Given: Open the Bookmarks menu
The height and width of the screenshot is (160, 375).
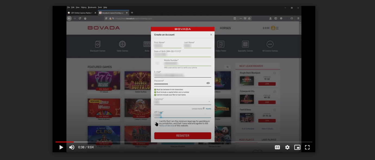Looking at the screenshot, I should pyautogui.click(x=92, y=7).
